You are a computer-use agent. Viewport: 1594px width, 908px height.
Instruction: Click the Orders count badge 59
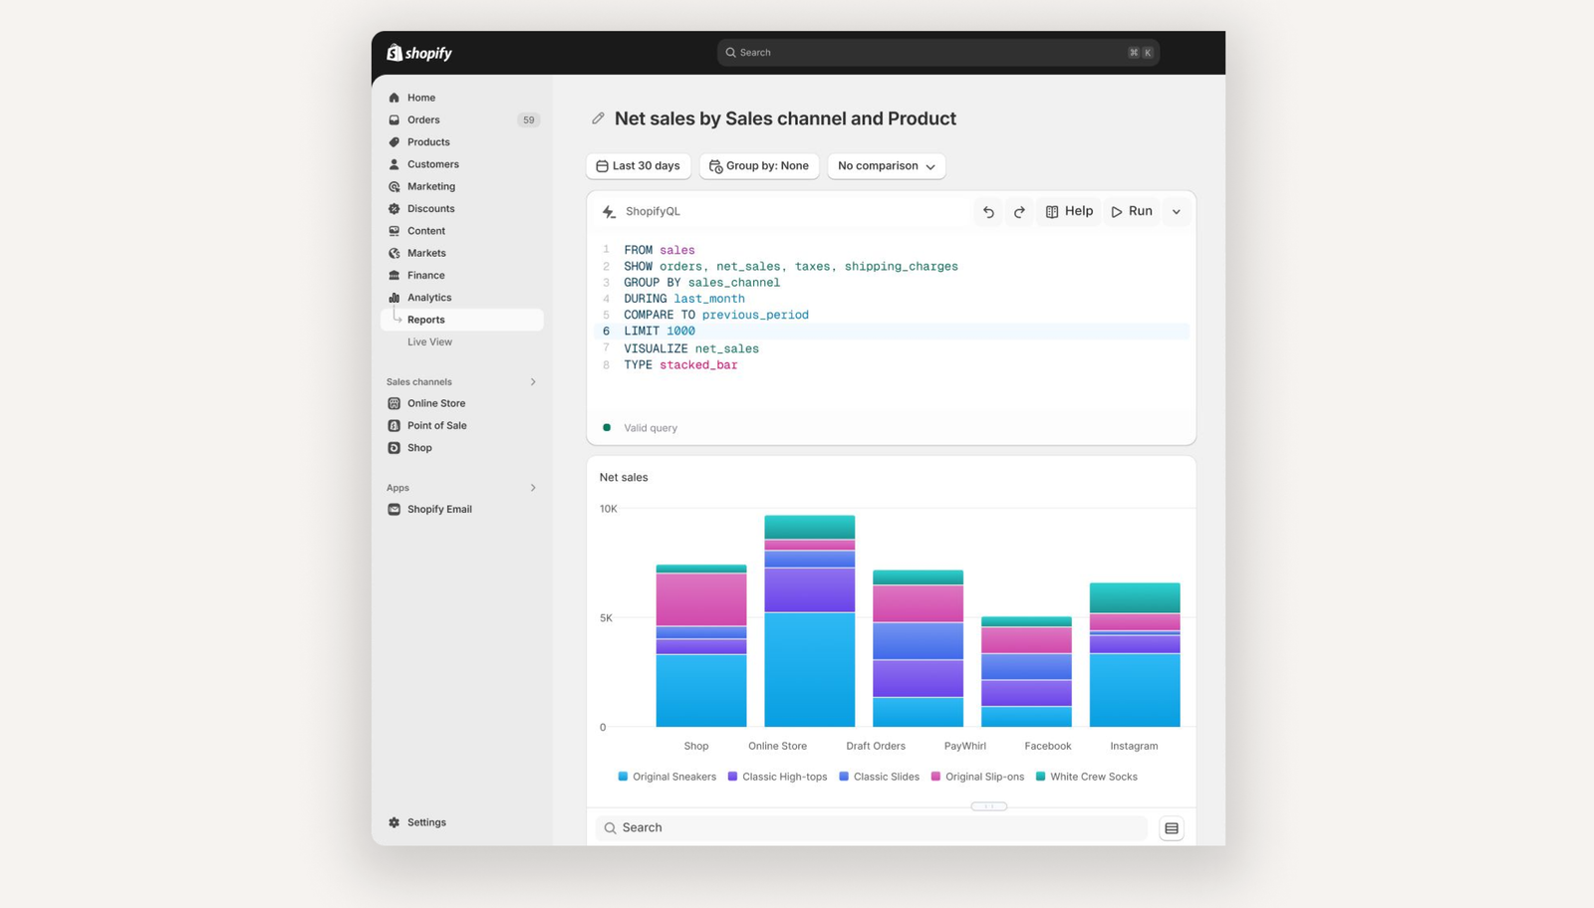point(528,119)
